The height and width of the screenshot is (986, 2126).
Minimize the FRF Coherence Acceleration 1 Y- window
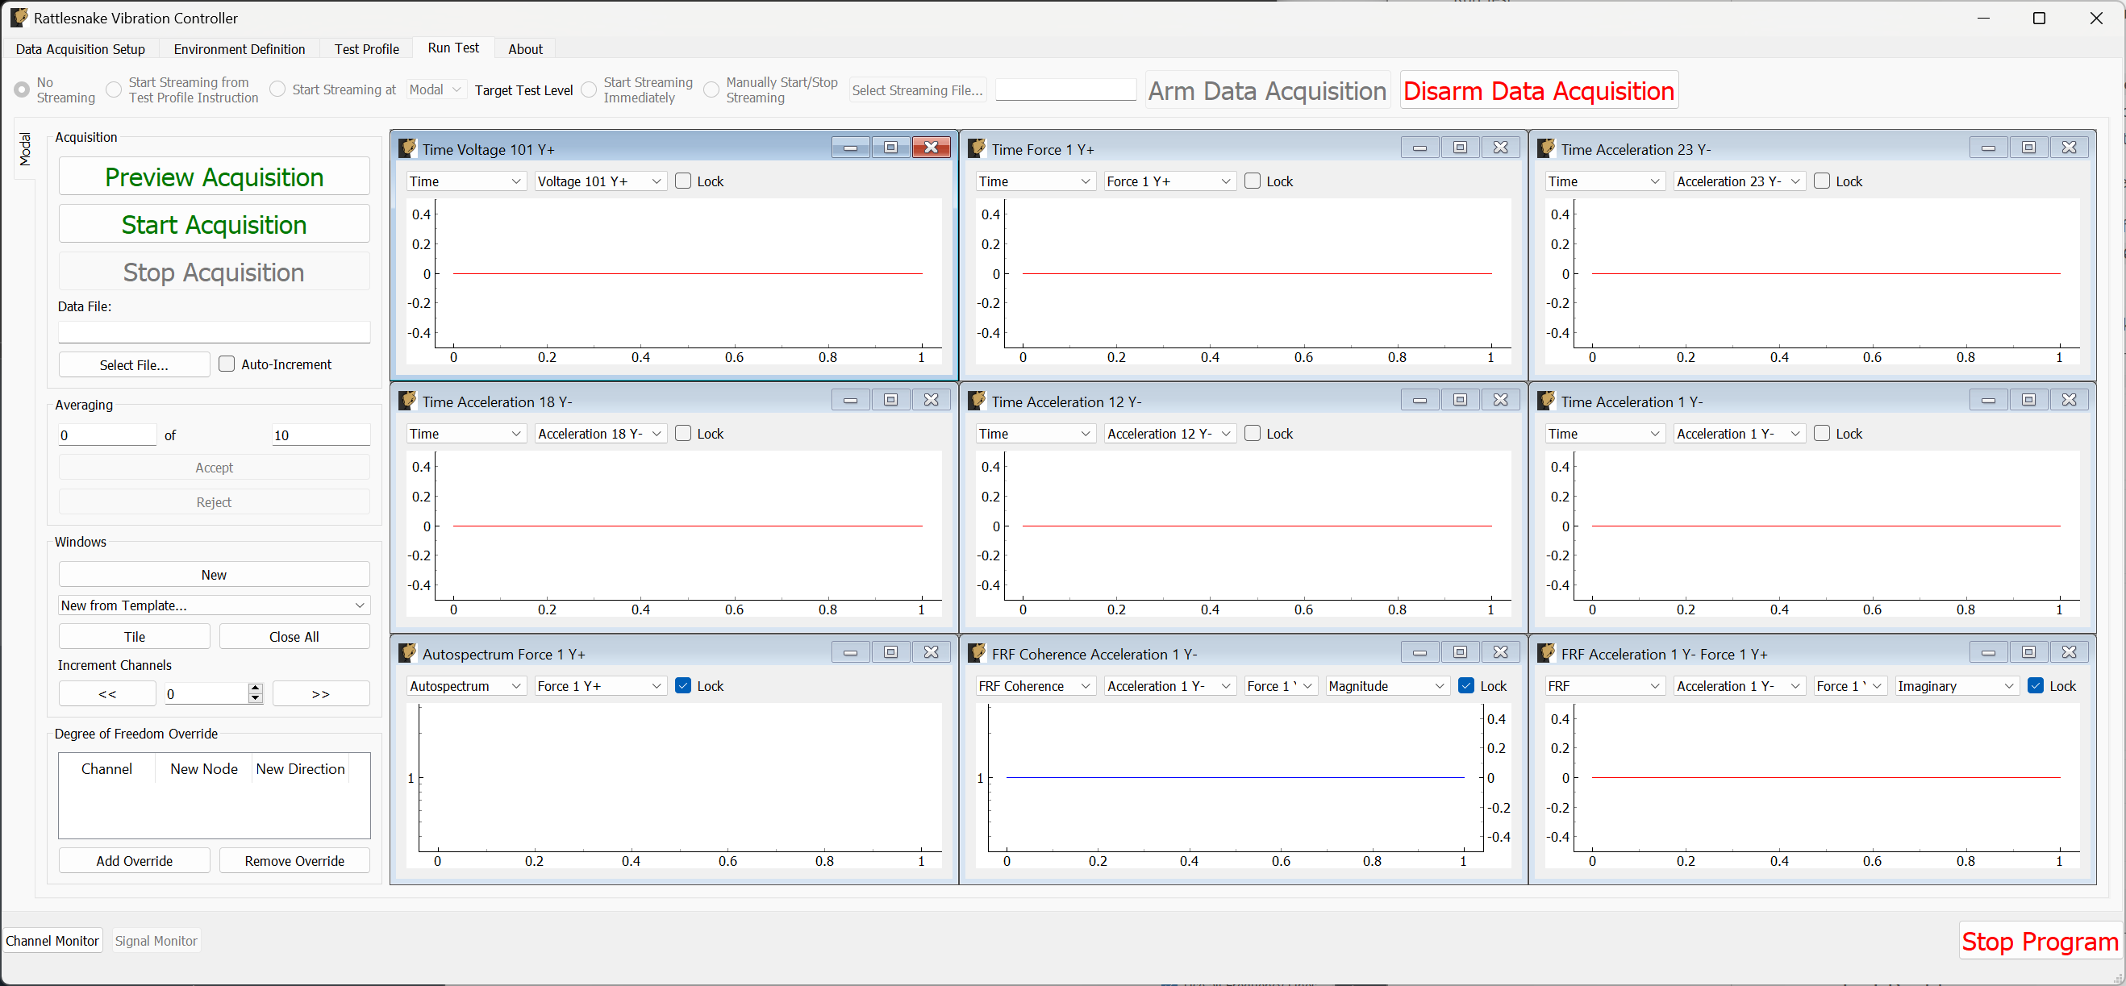1419,652
